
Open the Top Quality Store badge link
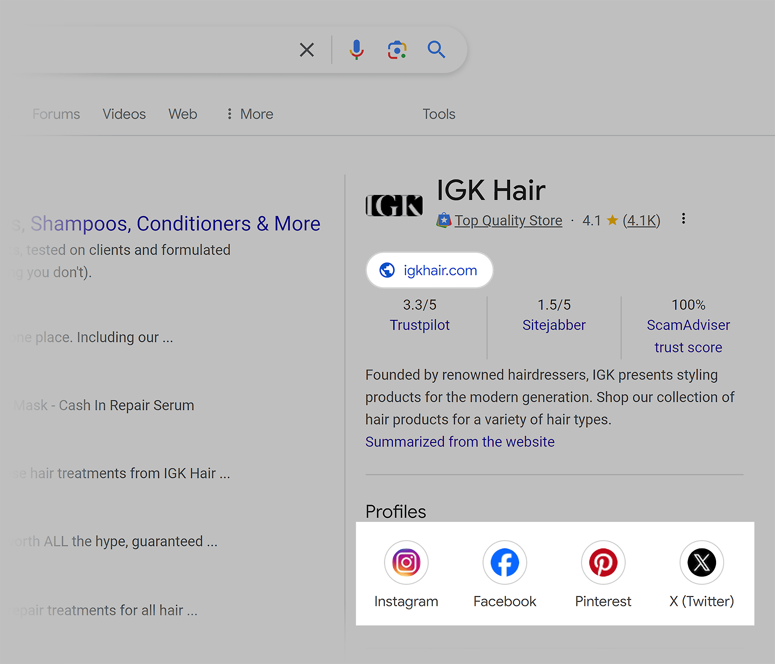coord(508,221)
